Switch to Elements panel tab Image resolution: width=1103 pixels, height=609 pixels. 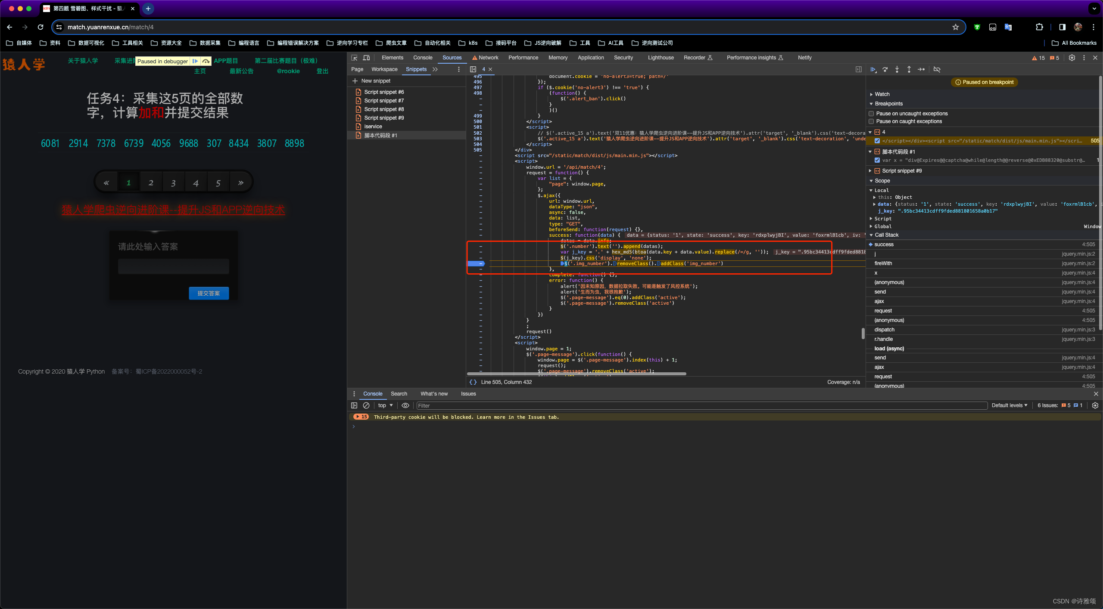(x=392, y=58)
